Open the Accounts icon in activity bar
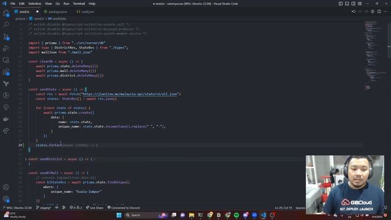The width and height of the screenshot is (391, 220). coord(6,187)
